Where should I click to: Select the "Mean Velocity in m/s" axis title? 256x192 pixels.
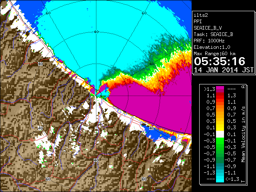243,134
